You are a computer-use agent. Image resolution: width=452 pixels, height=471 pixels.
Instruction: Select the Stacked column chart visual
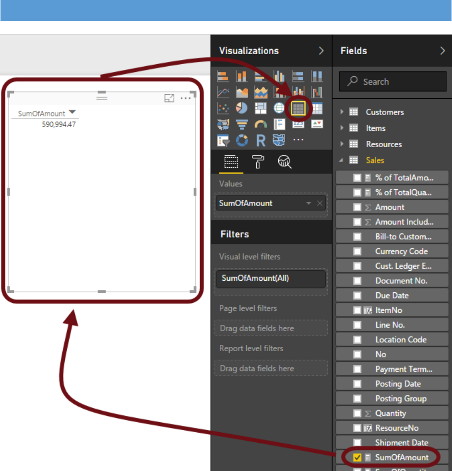tap(242, 76)
